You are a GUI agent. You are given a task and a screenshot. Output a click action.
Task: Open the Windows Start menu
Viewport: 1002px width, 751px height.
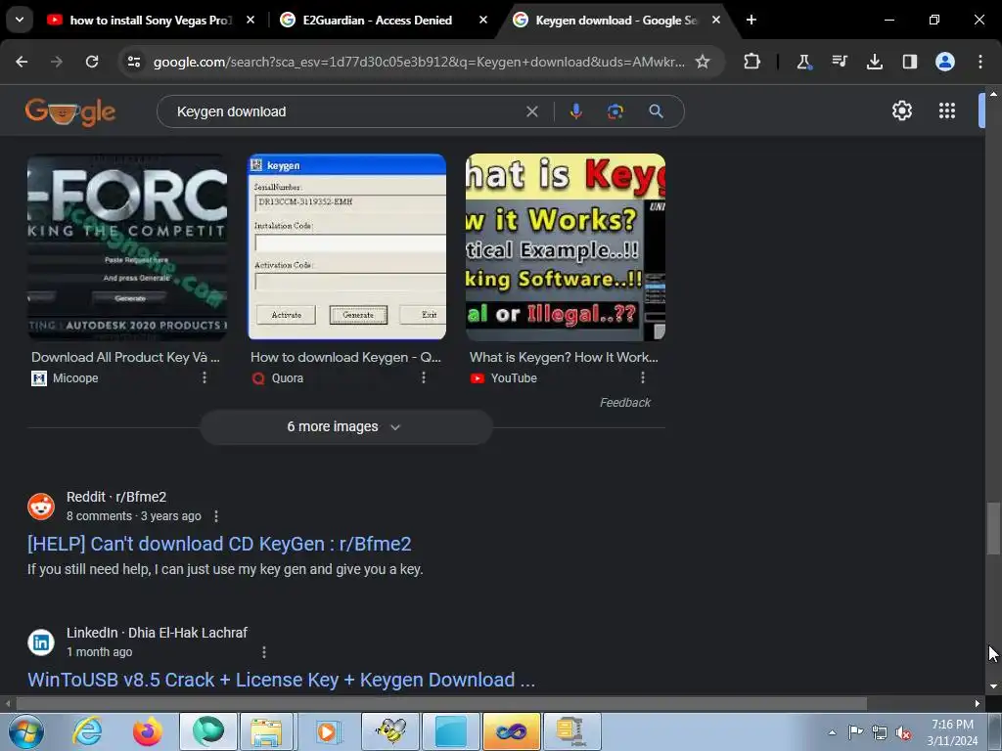pyautogui.click(x=26, y=731)
